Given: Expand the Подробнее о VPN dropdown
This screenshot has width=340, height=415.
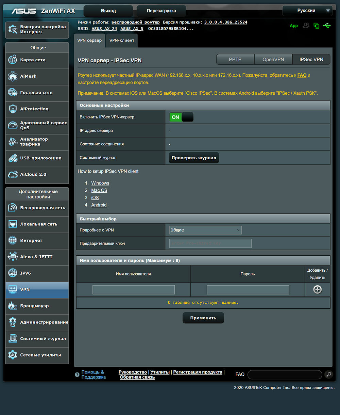Looking at the screenshot, I should 205,230.
